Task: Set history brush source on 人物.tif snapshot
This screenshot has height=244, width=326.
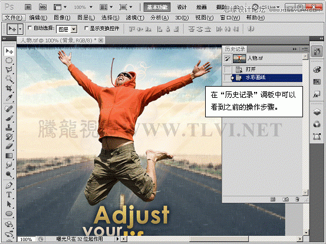Action: point(227,58)
